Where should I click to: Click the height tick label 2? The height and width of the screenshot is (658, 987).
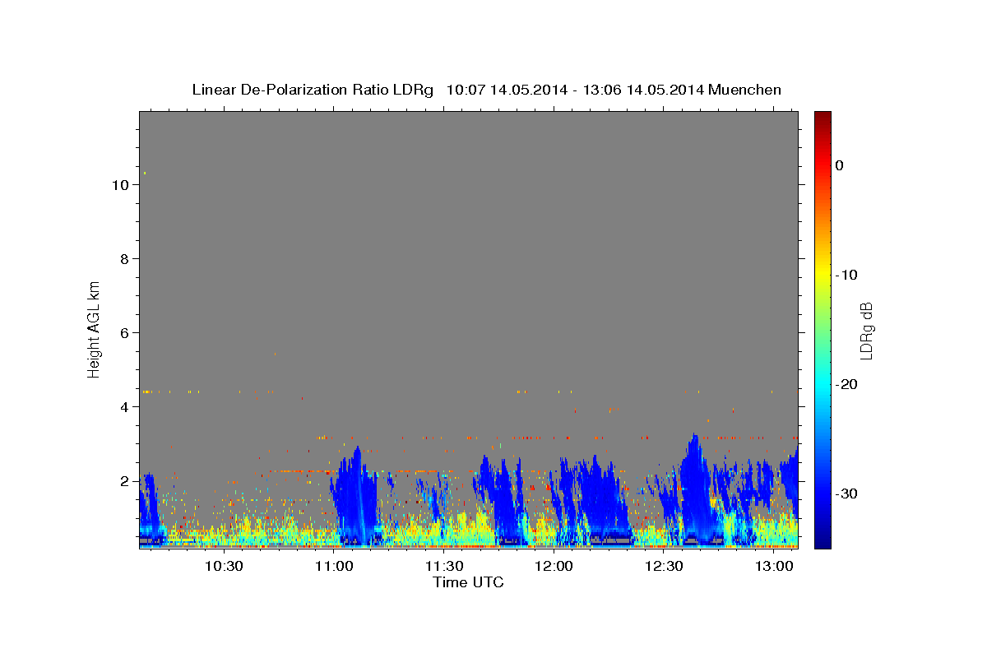[125, 480]
